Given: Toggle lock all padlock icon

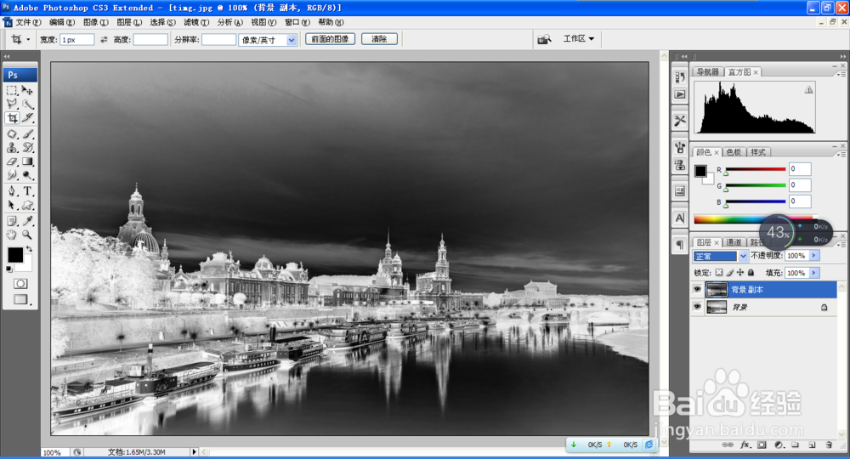Looking at the screenshot, I should [x=751, y=273].
